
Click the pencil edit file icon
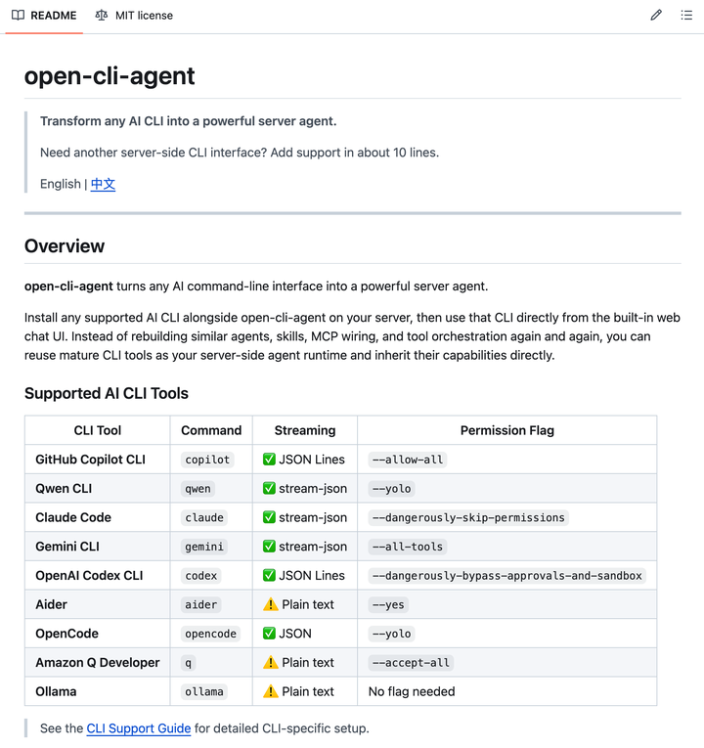(656, 16)
